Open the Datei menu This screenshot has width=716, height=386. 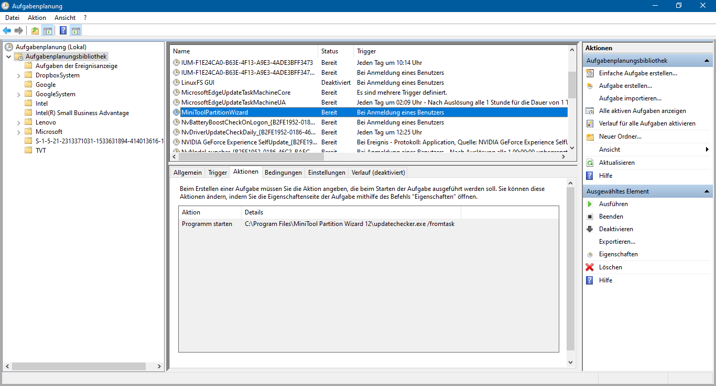[x=12, y=18]
